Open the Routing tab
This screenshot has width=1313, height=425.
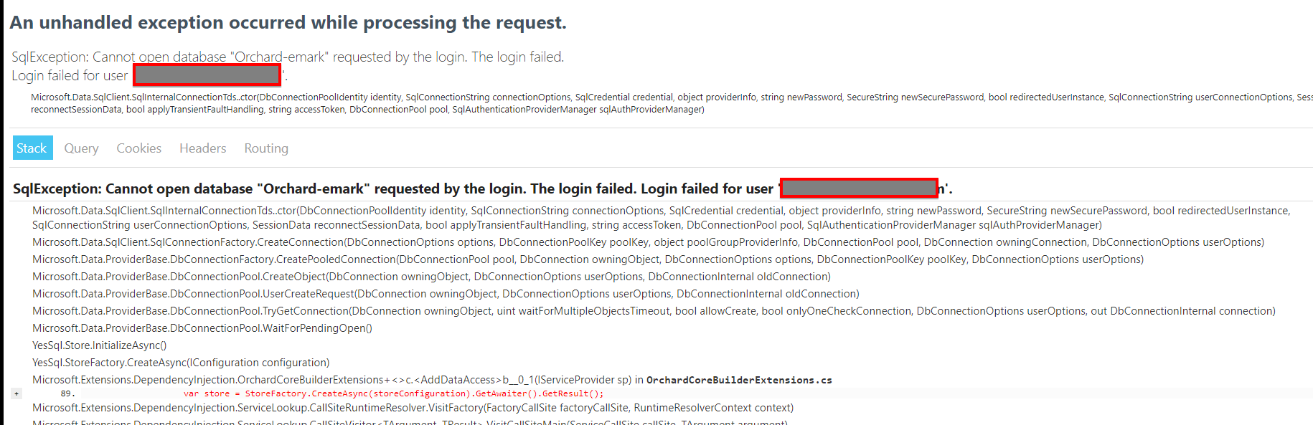coord(265,148)
